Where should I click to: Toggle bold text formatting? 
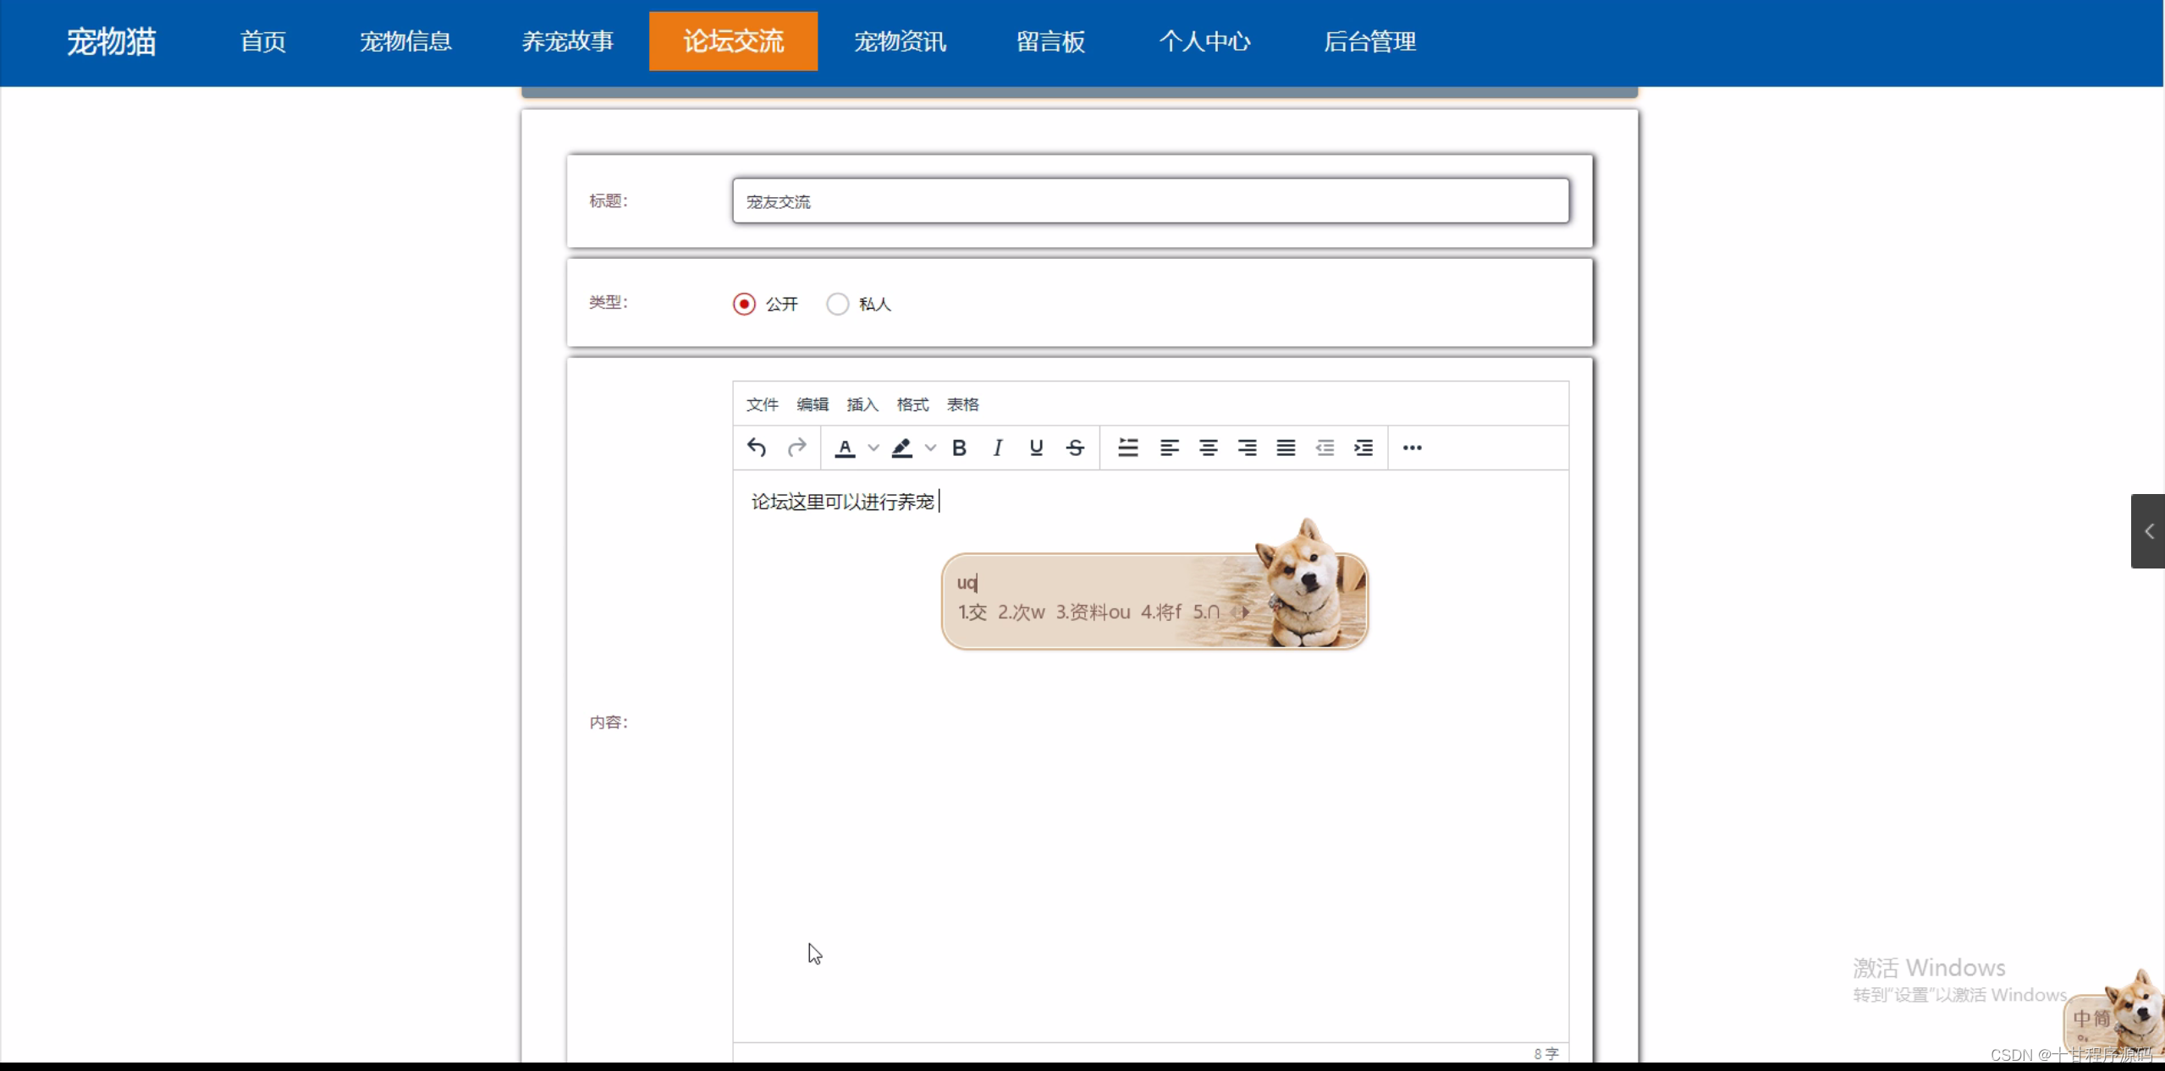click(959, 448)
